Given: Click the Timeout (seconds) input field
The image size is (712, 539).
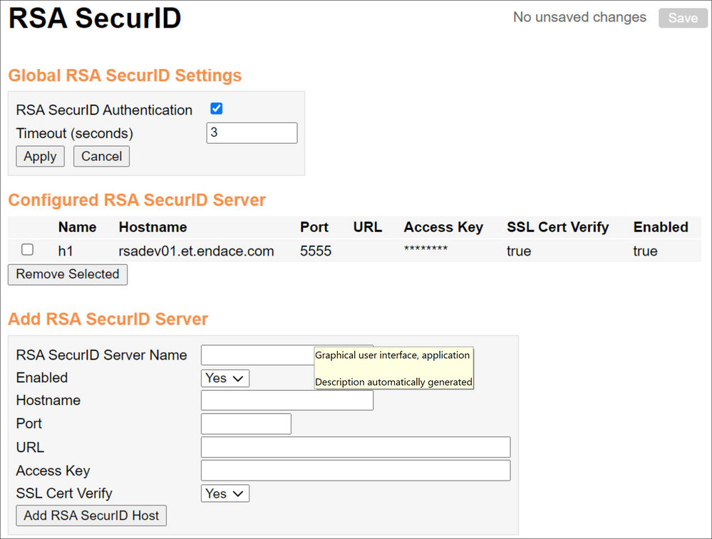Looking at the screenshot, I should [x=252, y=133].
